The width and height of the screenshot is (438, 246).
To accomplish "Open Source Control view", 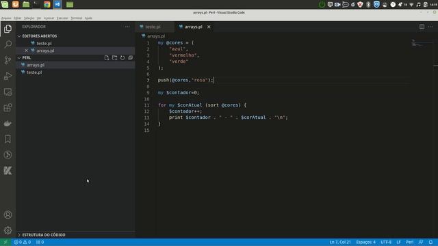I will click(x=8, y=60).
